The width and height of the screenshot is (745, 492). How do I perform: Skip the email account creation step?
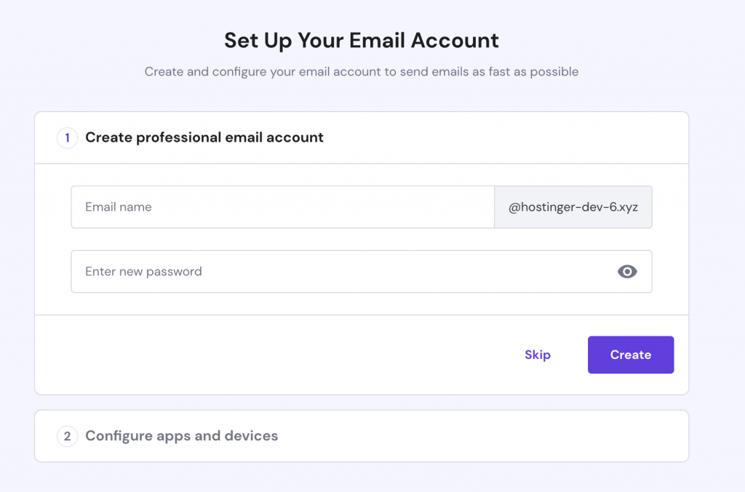tap(538, 355)
